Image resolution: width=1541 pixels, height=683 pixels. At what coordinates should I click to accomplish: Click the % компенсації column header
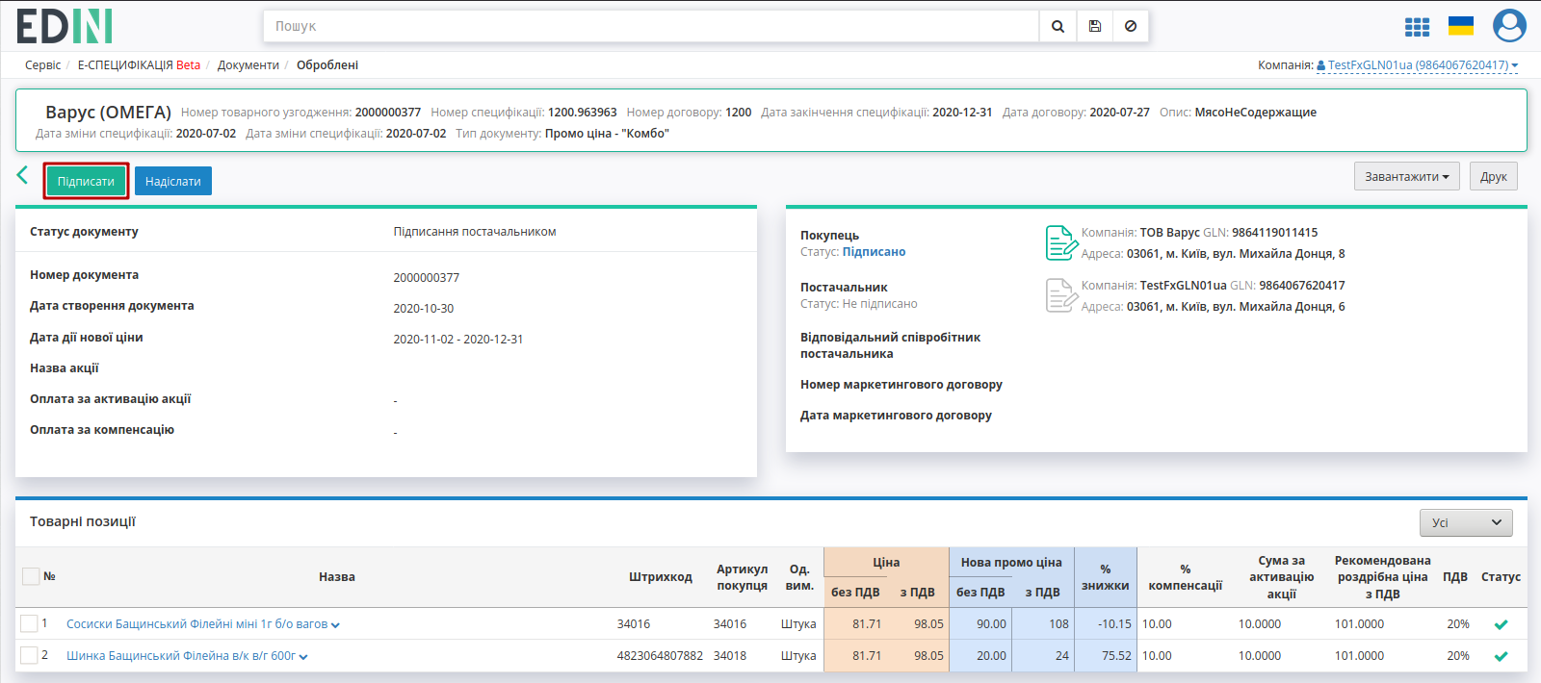coord(1186,577)
